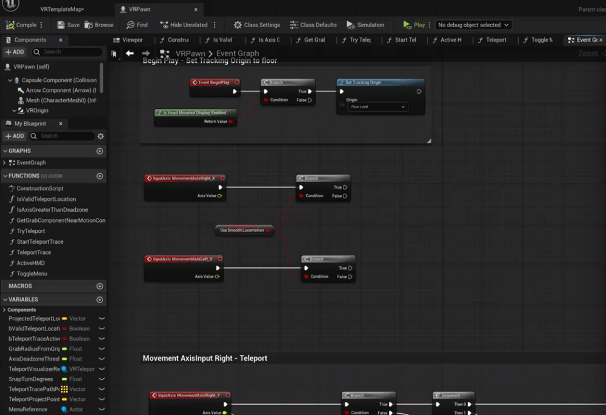This screenshot has width=606, height=415.
Task: Expand the EventGraph tree item
Action: 4,163
